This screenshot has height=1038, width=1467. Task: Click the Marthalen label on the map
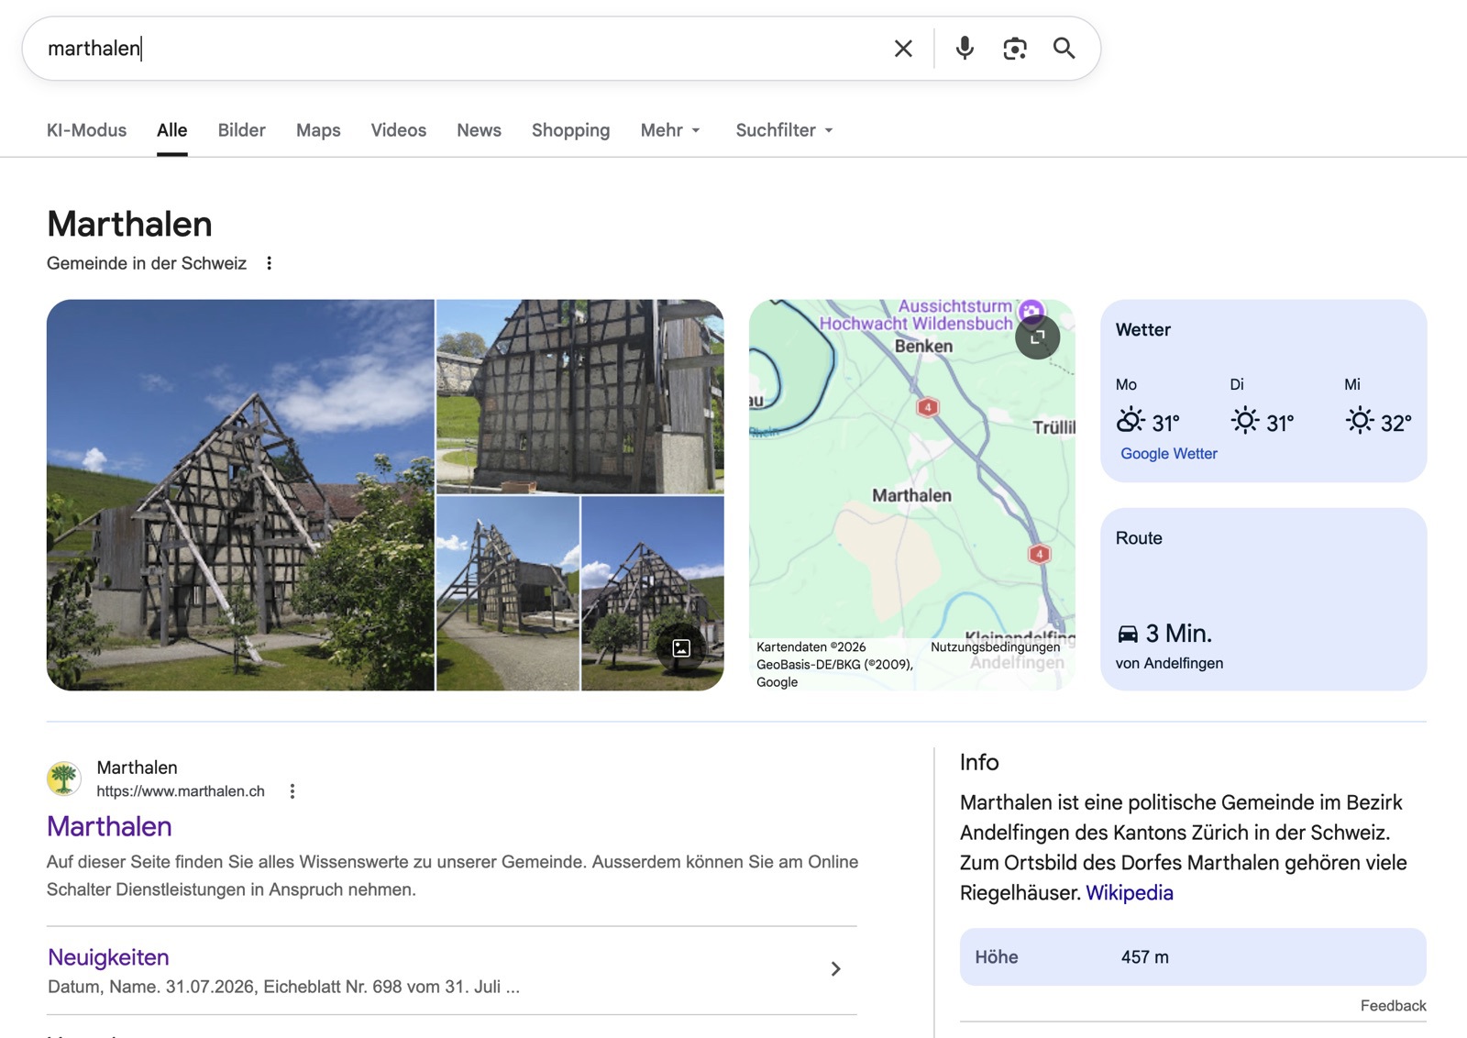click(911, 496)
